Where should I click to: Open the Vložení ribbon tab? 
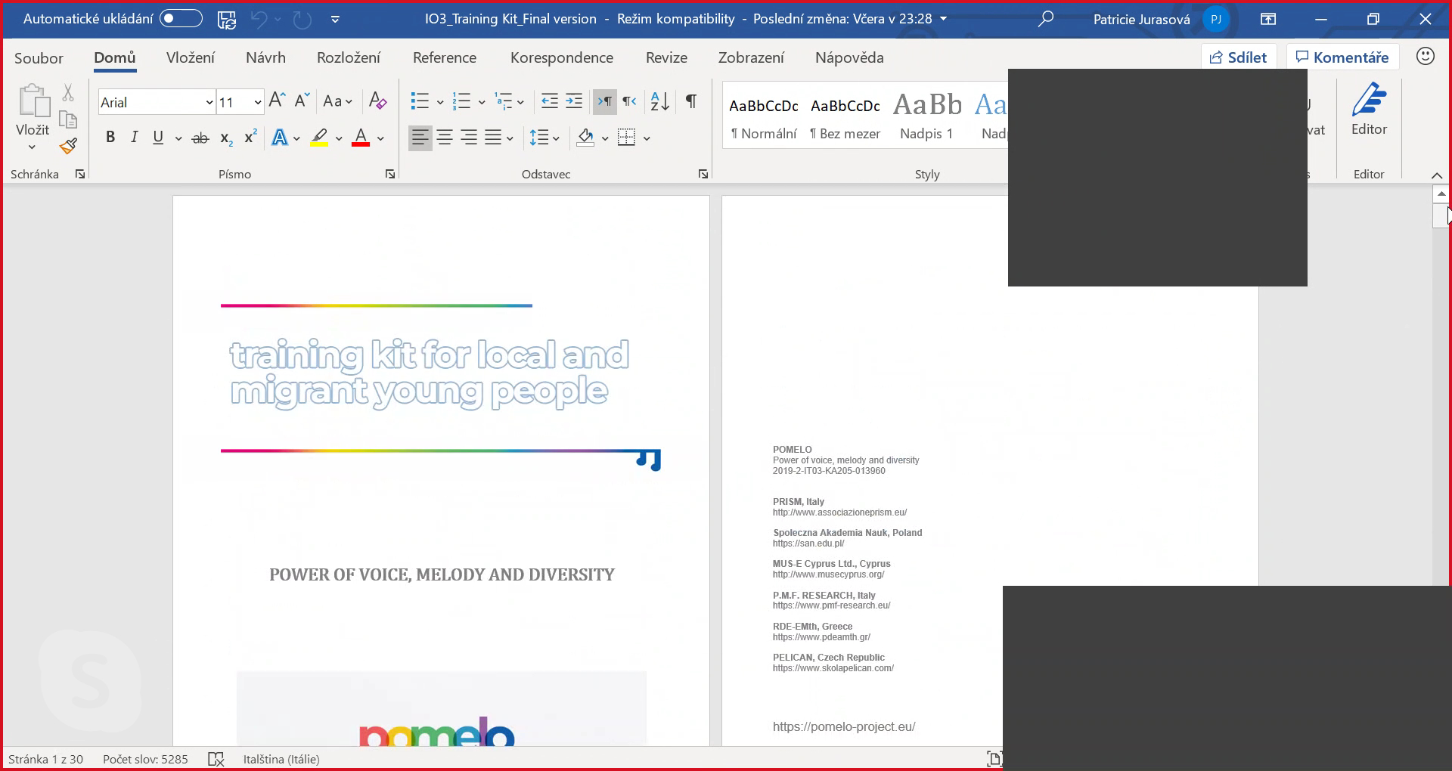(x=191, y=57)
